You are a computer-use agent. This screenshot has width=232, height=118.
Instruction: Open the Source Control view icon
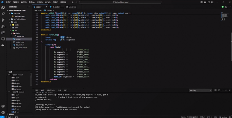pyautogui.click(x=3, y=20)
